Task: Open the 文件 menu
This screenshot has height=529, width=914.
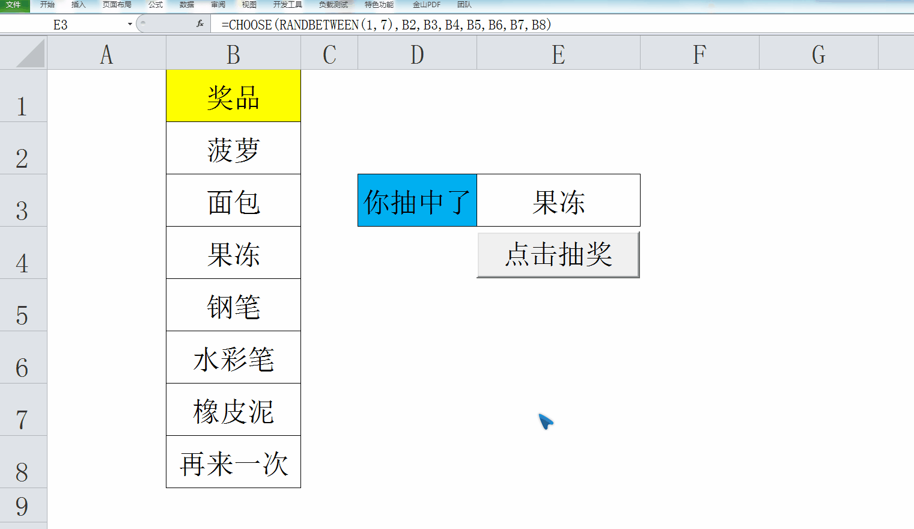Action: coord(14,5)
